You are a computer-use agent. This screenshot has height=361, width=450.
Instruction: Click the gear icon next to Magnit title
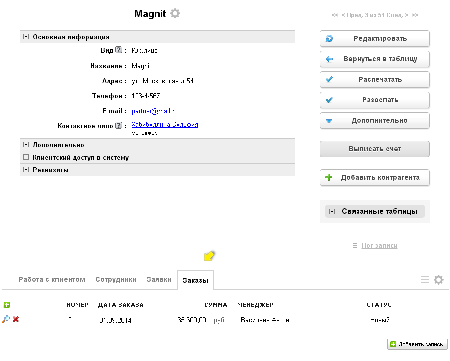pyautogui.click(x=175, y=14)
